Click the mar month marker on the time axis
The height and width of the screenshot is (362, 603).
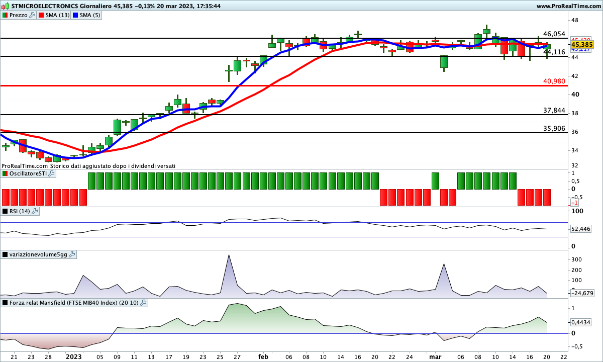coord(435,356)
